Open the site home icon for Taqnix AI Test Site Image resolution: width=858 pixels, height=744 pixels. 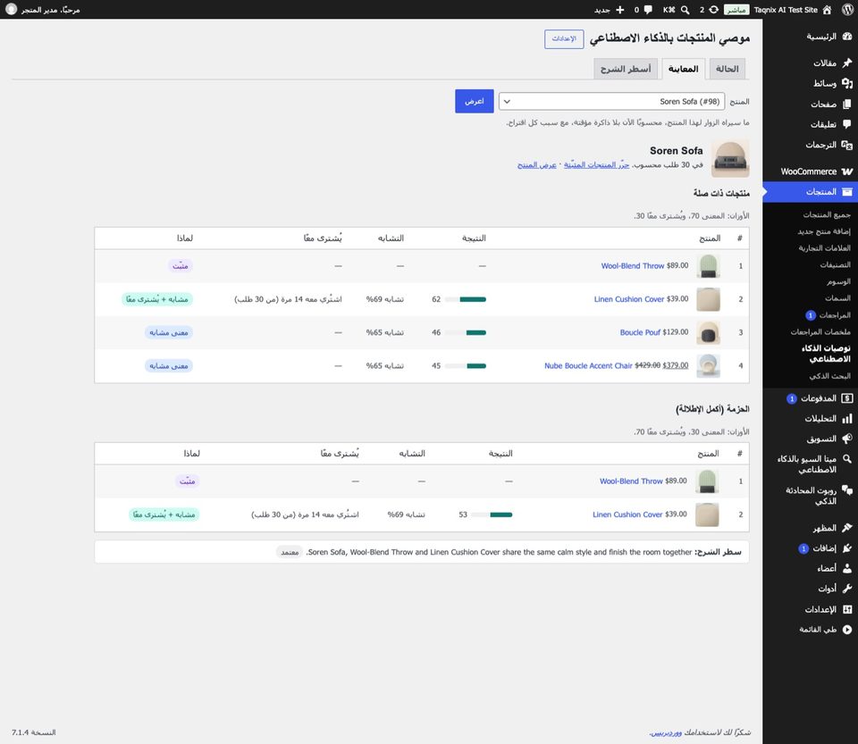click(x=827, y=9)
